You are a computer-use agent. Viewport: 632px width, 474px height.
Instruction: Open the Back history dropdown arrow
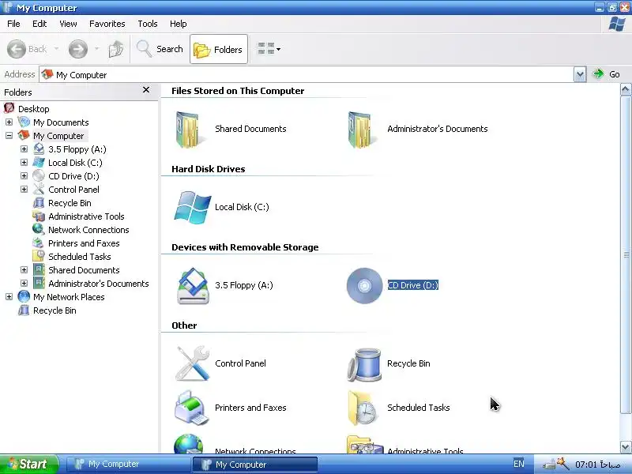[56, 49]
